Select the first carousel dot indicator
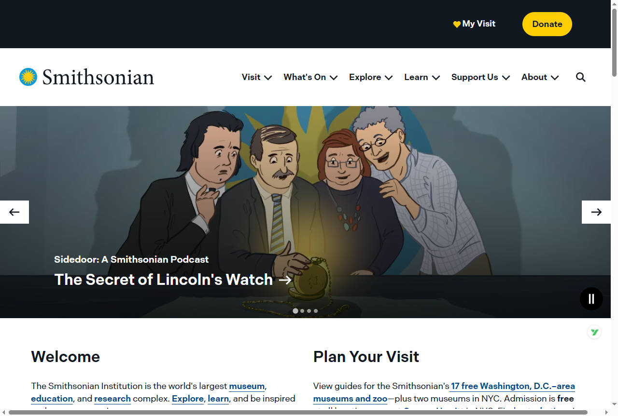This screenshot has width=618, height=416. tap(295, 311)
